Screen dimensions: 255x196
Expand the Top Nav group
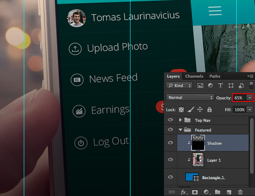[x=181, y=120]
